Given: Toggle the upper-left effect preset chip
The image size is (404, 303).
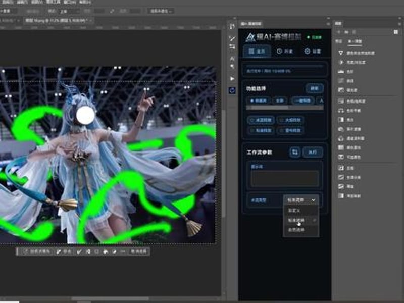Looking at the screenshot, I should click(261, 120).
